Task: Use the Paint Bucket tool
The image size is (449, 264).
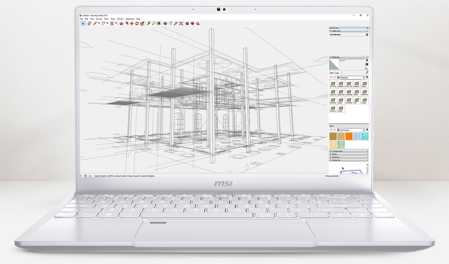Action: click(x=159, y=23)
